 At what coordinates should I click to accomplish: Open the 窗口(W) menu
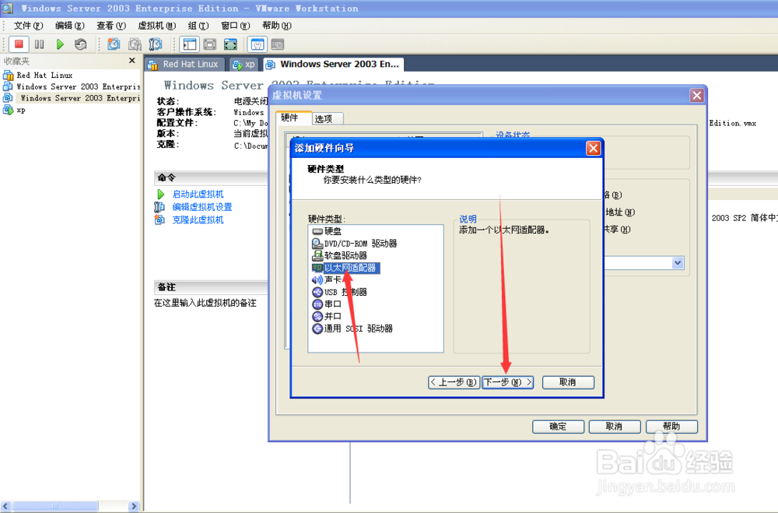(x=235, y=26)
